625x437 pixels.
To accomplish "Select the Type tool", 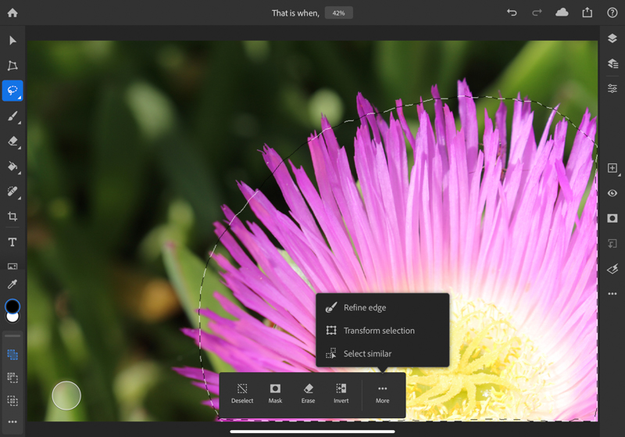I will 12,242.
